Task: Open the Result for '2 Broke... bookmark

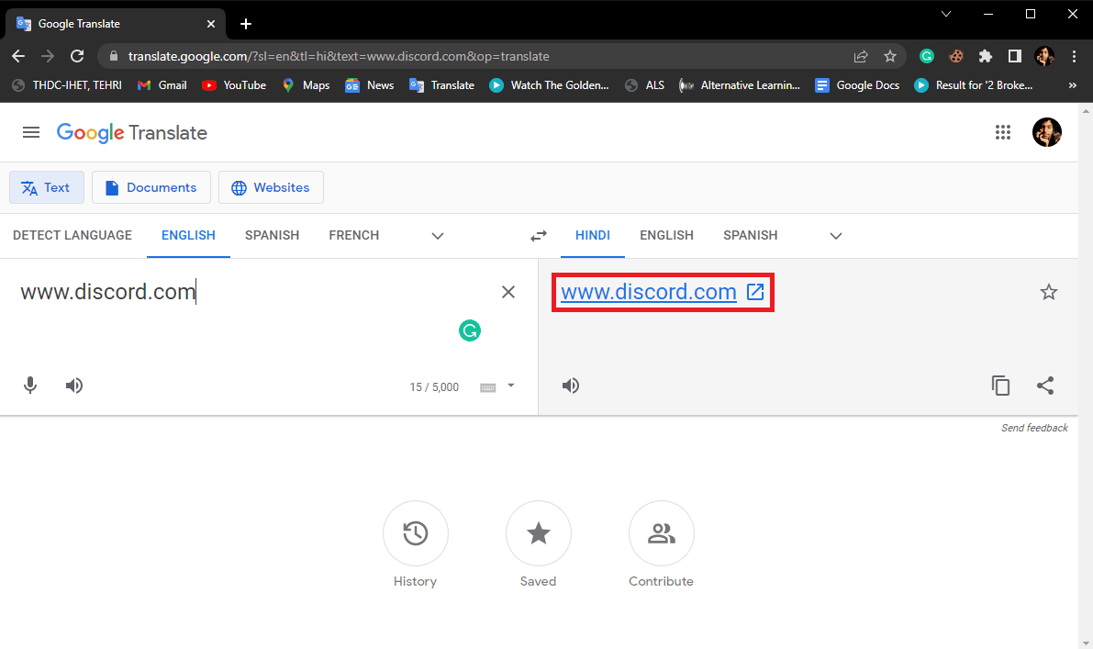Action: 974,85
